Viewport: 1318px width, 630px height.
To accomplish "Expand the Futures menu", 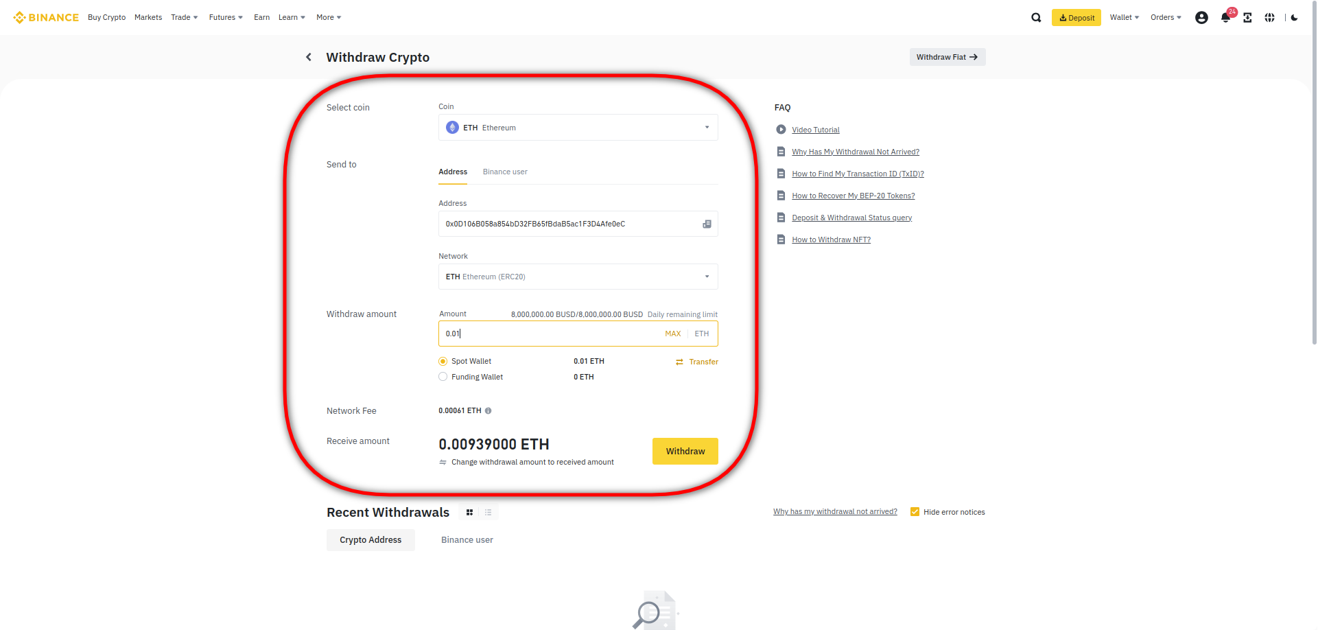I will pyautogui.click(x=226, y=17).
